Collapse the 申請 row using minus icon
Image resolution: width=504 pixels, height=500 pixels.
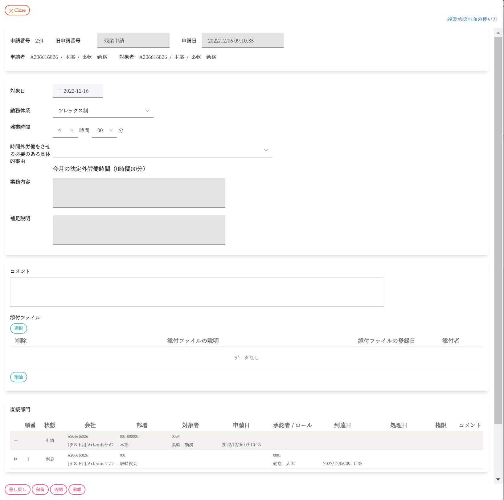[16, 440]
